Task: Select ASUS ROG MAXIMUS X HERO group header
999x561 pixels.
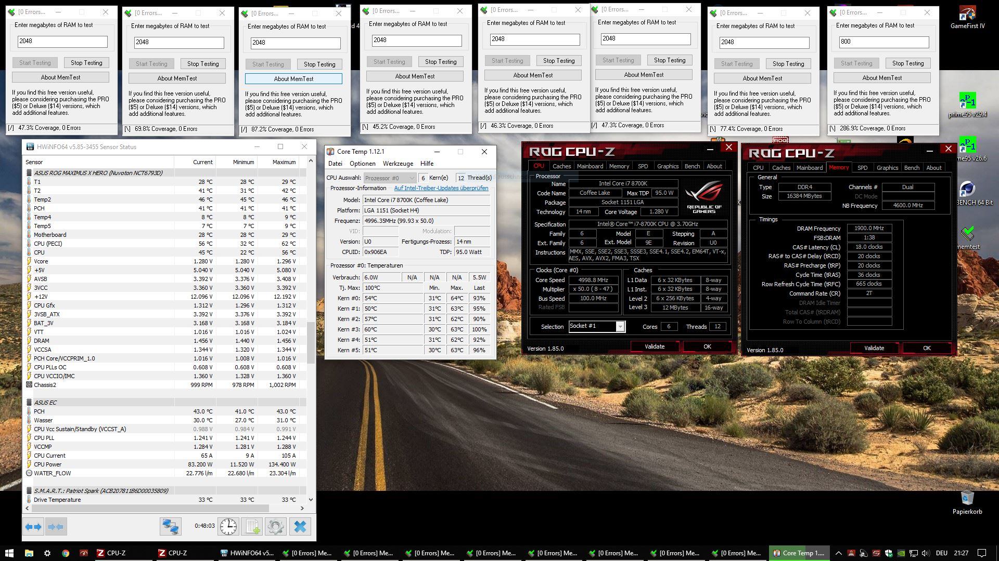Action: click(164, 173)
